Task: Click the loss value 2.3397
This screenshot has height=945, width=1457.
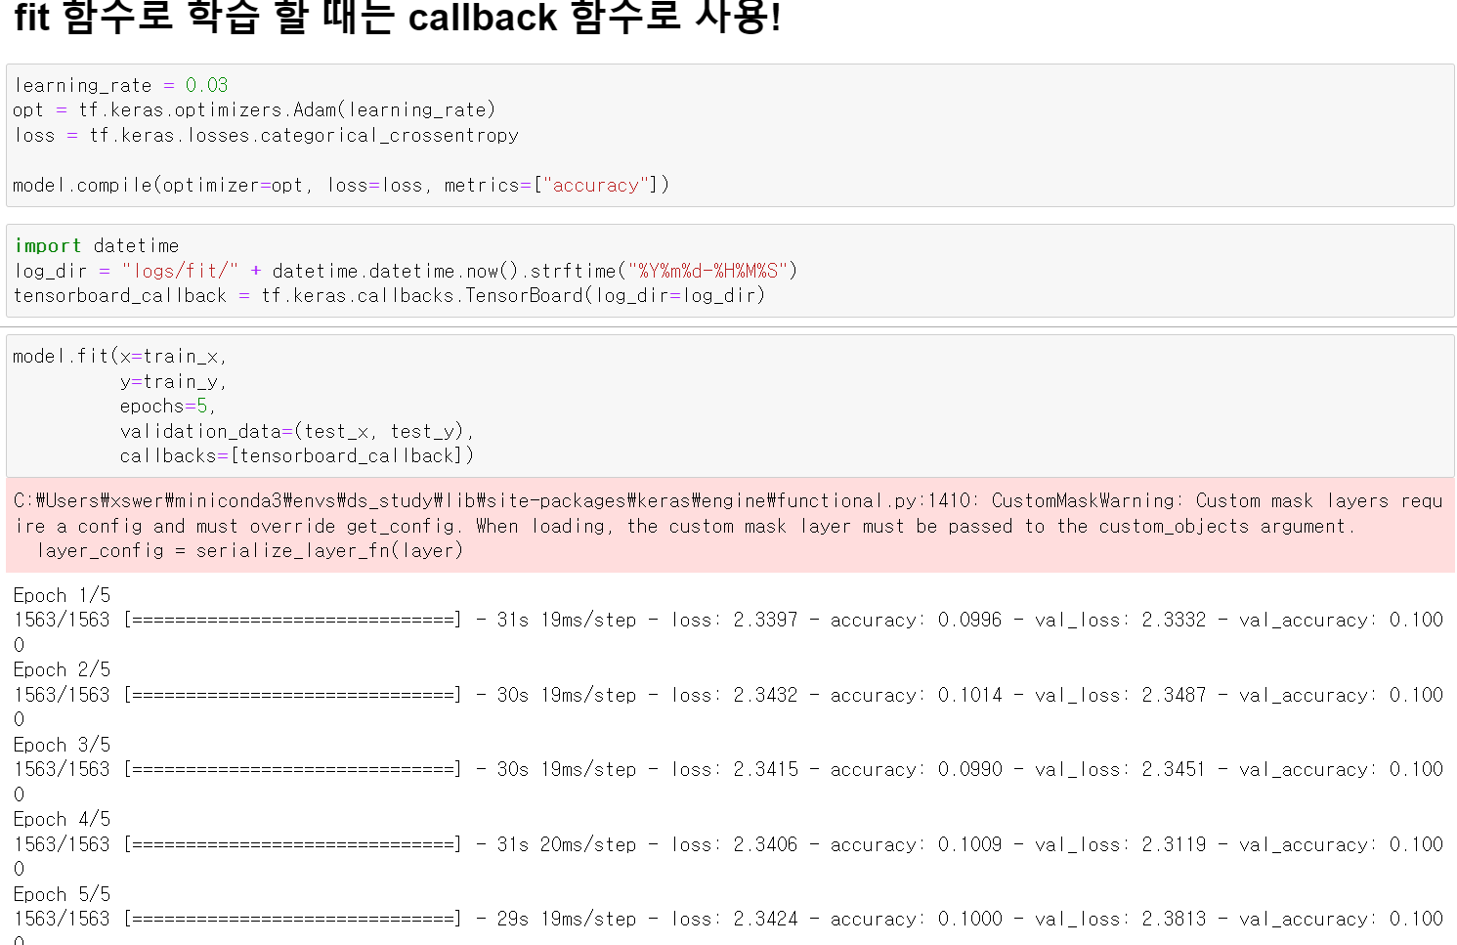Action: point(765,620)
